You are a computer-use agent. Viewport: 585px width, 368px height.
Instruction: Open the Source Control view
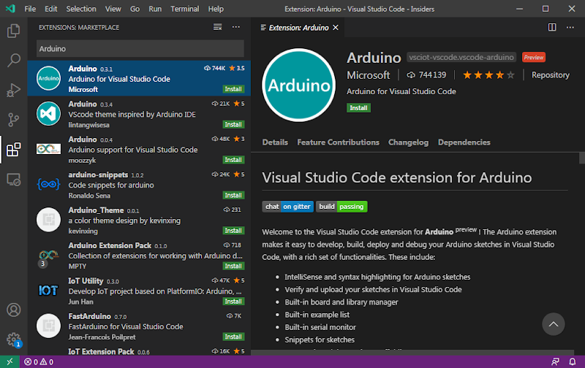click(13, 120)
